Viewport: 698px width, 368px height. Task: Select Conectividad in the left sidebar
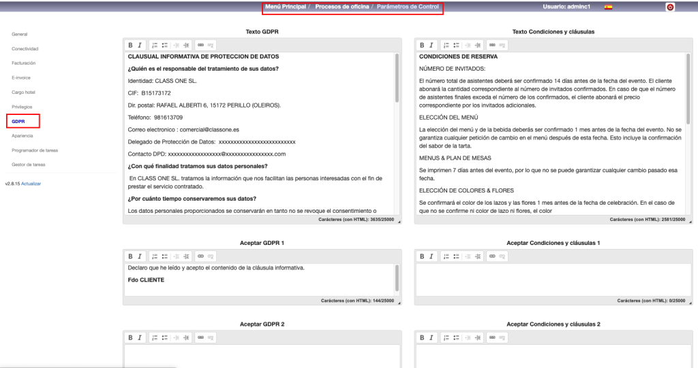(25, 49)
